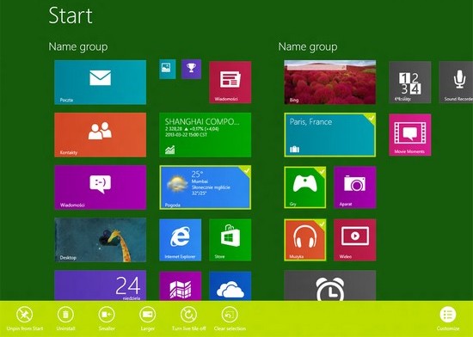This screenshot has height=337, width=473.
Task: Launch Internet Explorer tile
Action: click(180, 240)
